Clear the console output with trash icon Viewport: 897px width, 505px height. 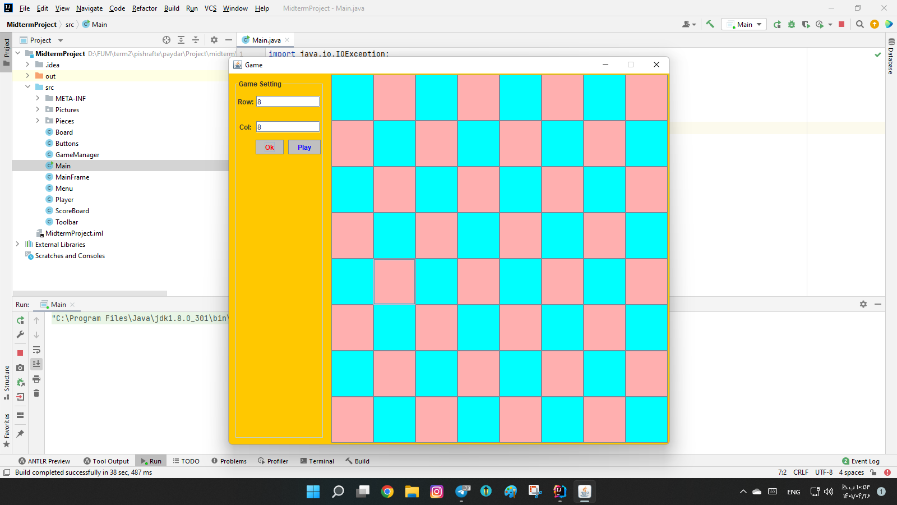tap(36, 393)
